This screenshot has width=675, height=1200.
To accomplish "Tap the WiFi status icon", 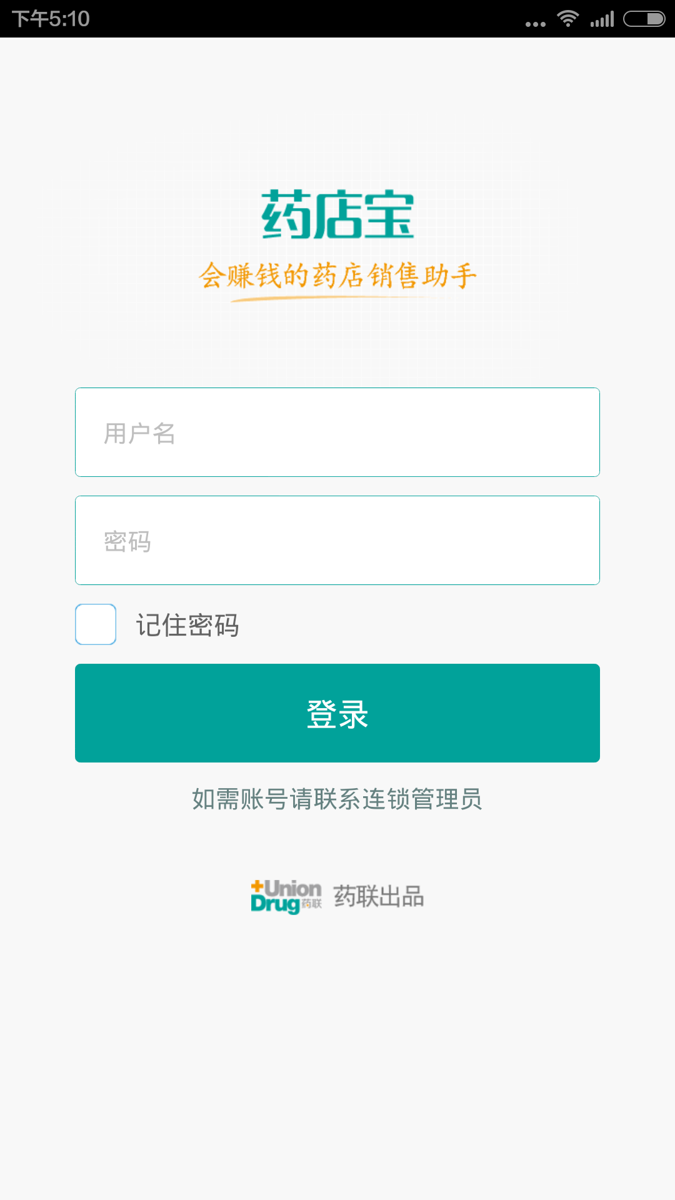I will (x=568, y=19).
